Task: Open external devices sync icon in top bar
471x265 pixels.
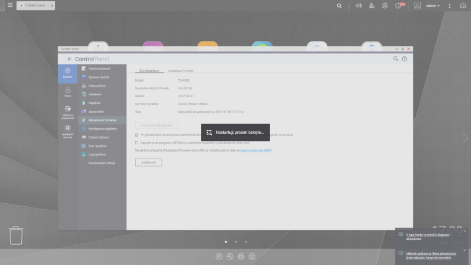Action: click(x=385, y=6)
